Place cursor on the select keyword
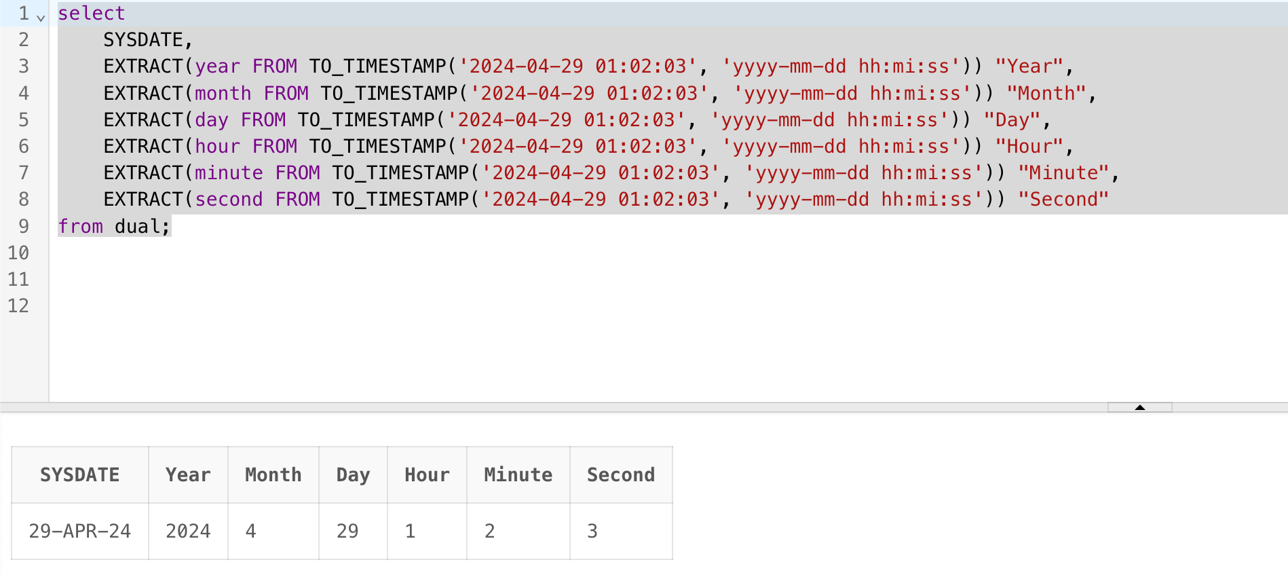This screenshot has height=577, width=1288. click(91, 13)
